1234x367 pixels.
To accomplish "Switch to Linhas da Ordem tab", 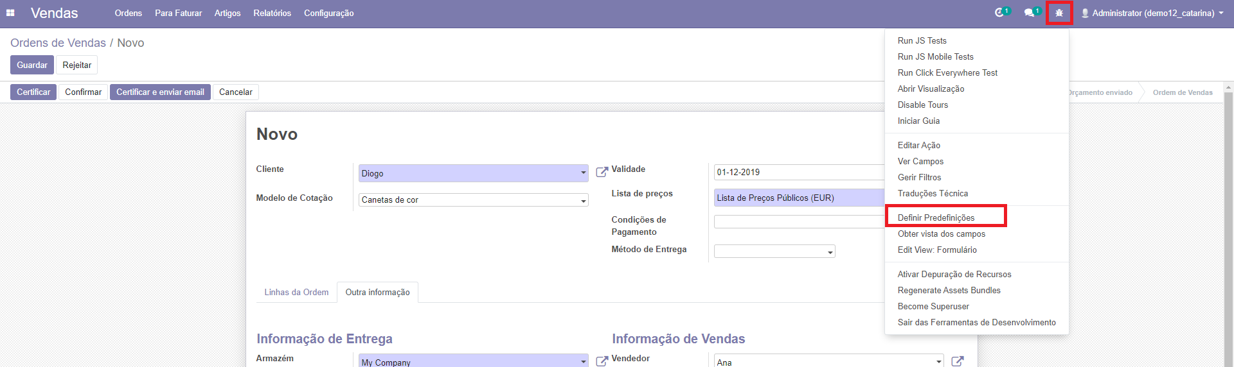I will pyautogui.click(x=296, y=292).
